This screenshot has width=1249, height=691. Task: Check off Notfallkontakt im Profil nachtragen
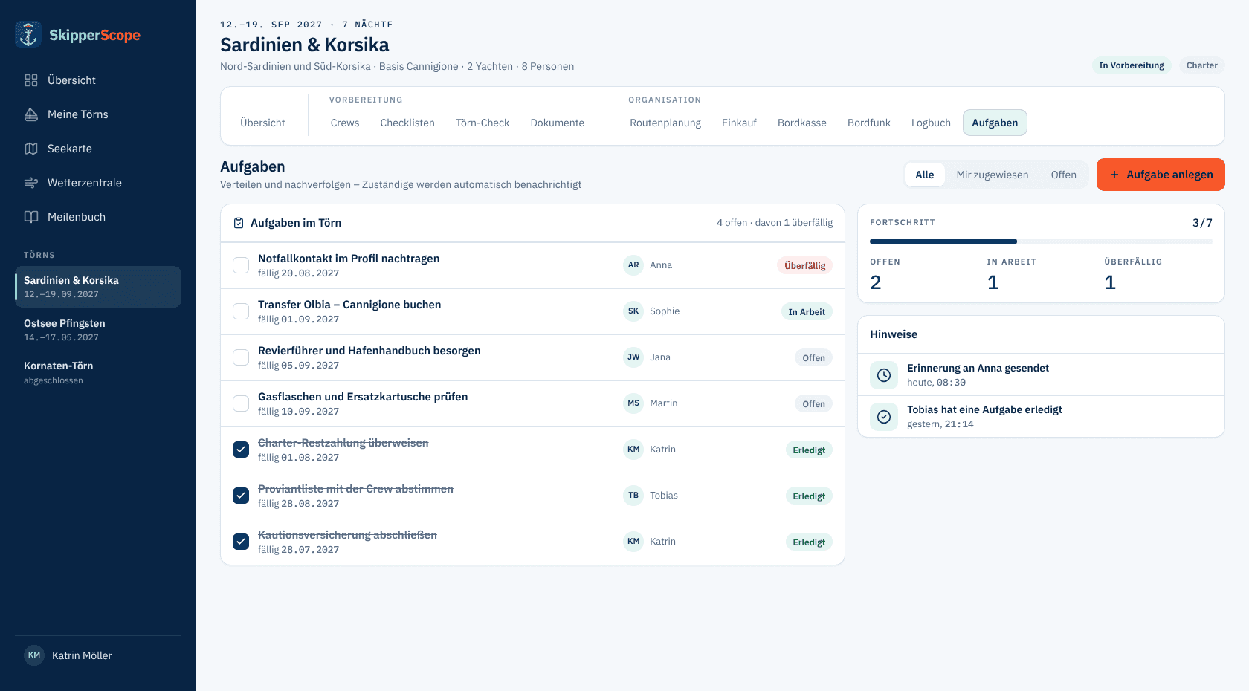coord(241,265)
